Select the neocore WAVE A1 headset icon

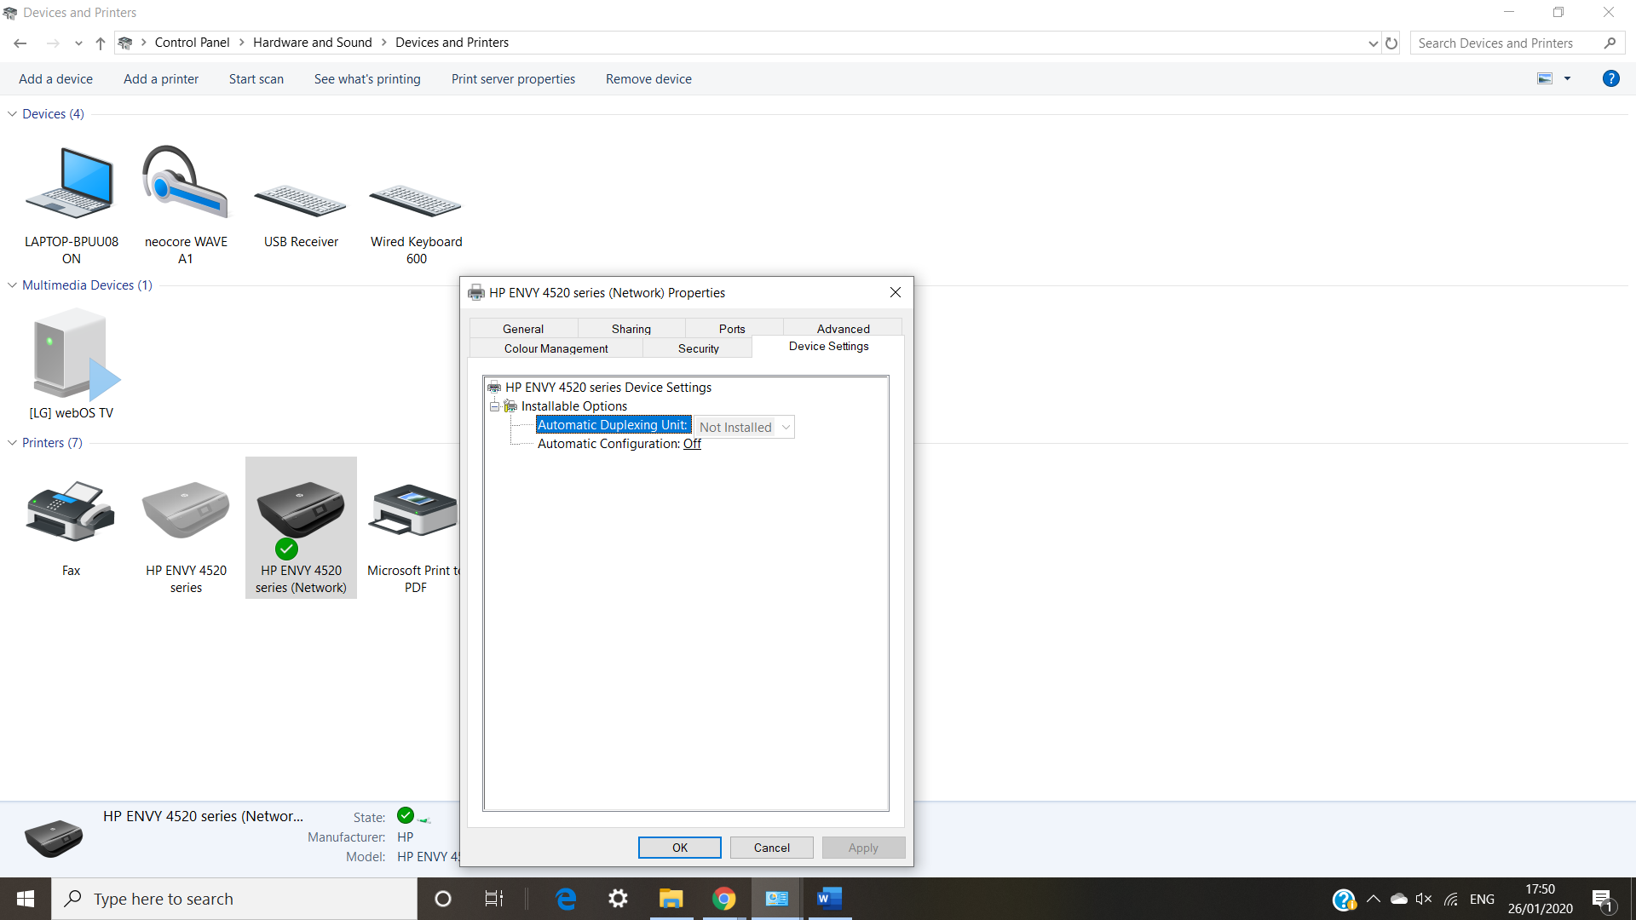[185, 183]
